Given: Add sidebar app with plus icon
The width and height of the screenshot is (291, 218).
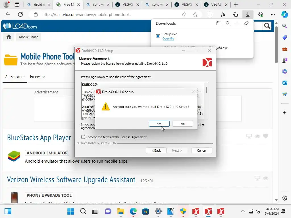Looking at the screenshot, I should (284, 112).
